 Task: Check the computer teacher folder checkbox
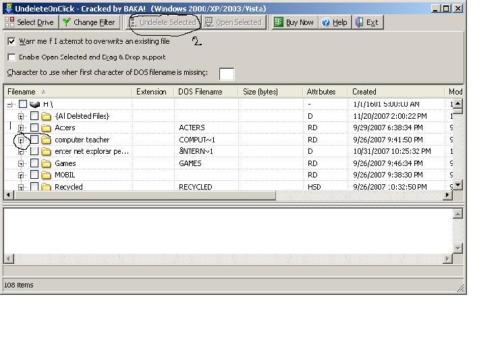(x=34, y=140)
